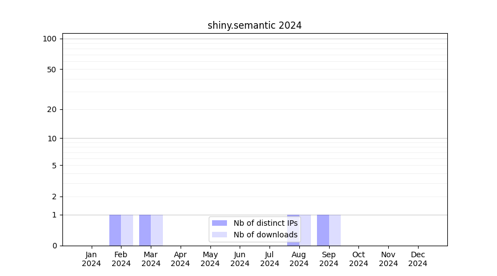This screenshot has width=497, height=276.
Task: Select the Sep 2024 downloads bar
Action: pos(335,230)
